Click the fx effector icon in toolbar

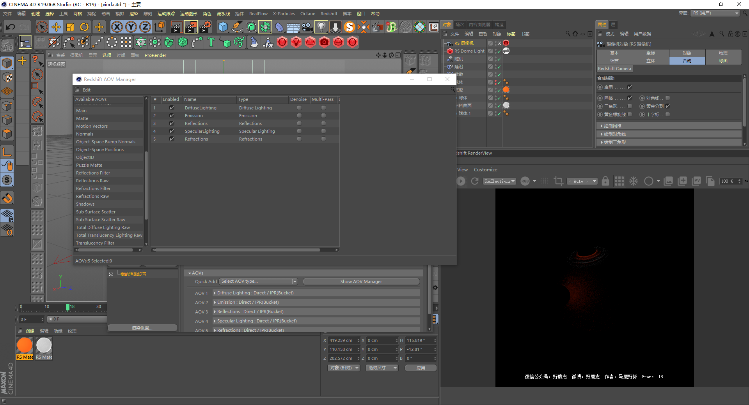pos(268,42)
